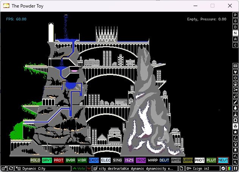Clear simulation with new-page icon
This screenshot has width=239, height=172.
coord(181,168)
